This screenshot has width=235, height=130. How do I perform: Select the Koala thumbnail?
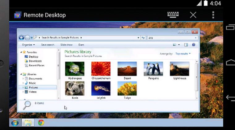75,89
